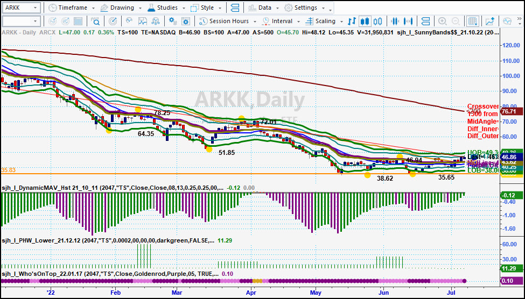Viewport: 525px width, 299px height.
Task: Toggle the grid selection icon
Action: pos(472,22)
